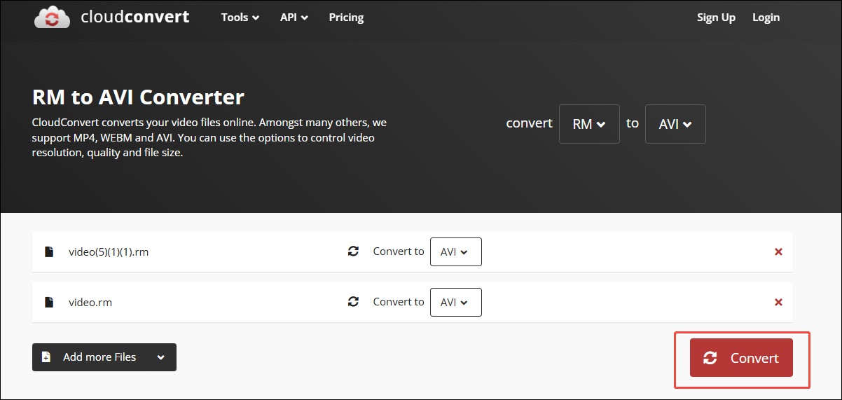Start conversion with the Convert button

(x=741, y=358)
